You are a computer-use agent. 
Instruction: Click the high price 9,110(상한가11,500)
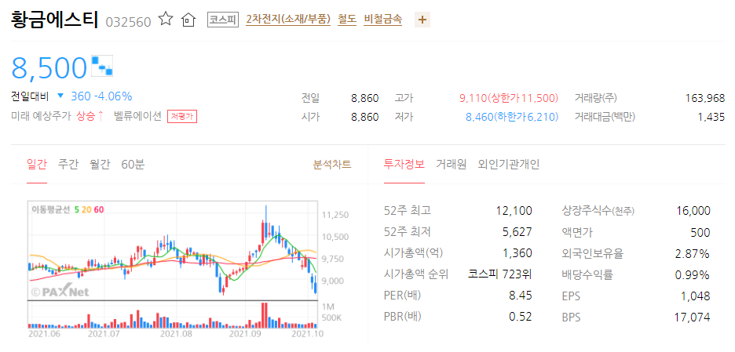click(509, 98)
